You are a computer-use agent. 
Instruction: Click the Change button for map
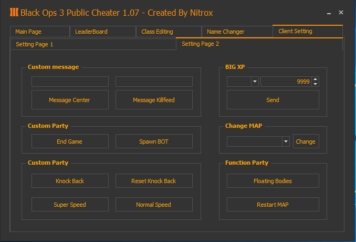tap(306, 141)
